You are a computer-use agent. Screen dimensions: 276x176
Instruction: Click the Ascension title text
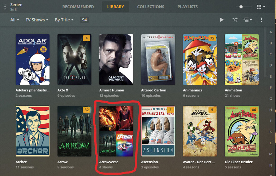(149, 162)
